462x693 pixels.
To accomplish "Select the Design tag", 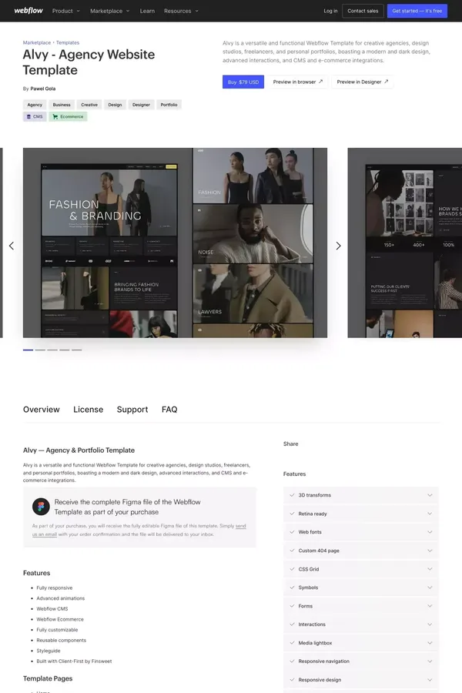I will pyautogui.click(x=115, y=105).
